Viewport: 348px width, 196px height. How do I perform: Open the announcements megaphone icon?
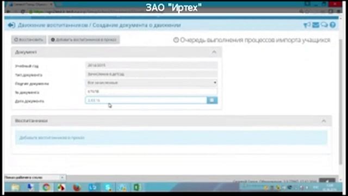point(307,25)
